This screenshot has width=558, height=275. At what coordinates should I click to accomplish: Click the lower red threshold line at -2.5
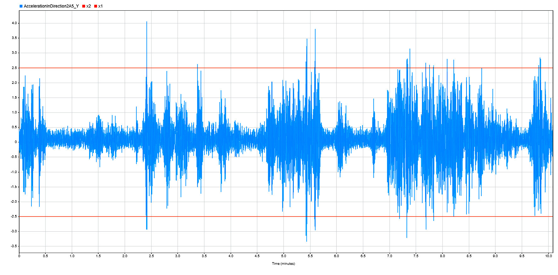pyautogui.click(x=239, y=217)
